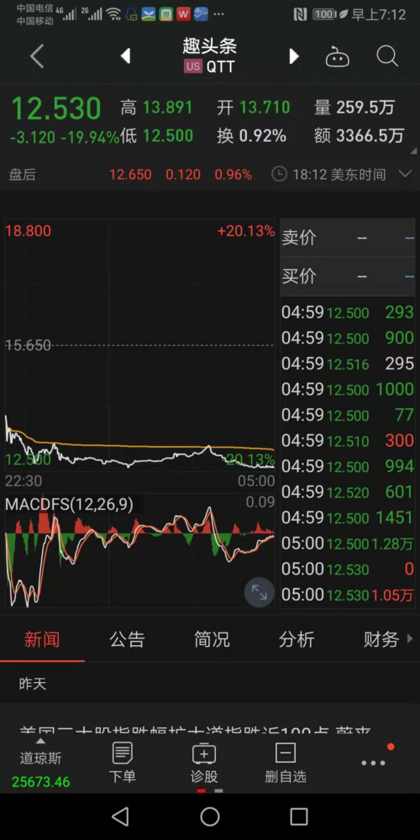Tap the trade row with volume 293
The width and height of the screenshot is (420, 840).
pyautogui.click(x=348, y=312)
